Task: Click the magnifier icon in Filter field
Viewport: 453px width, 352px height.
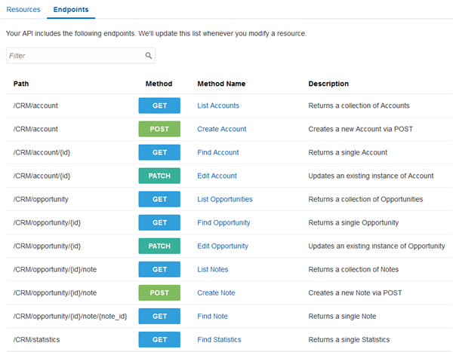Action: coord(149,55)
